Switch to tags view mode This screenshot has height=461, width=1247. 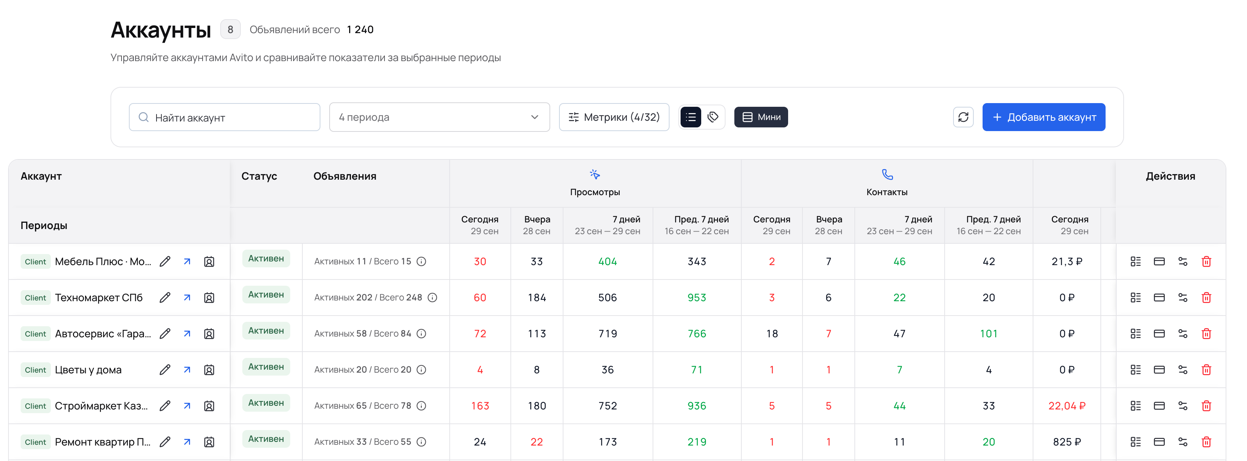713,117
